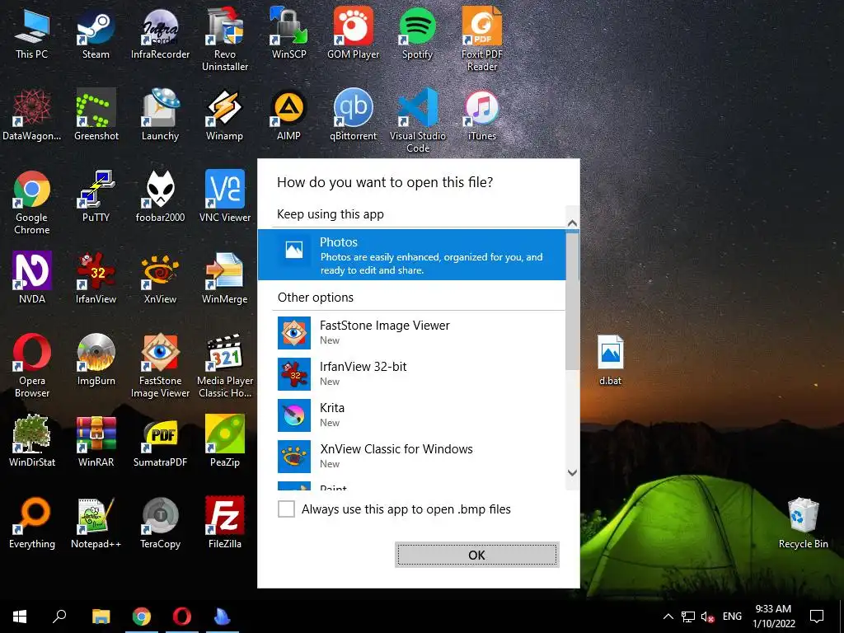This screenshot has height=633, width=844.
Task: Open the muted volume tray icon
Action: (707, 617)
